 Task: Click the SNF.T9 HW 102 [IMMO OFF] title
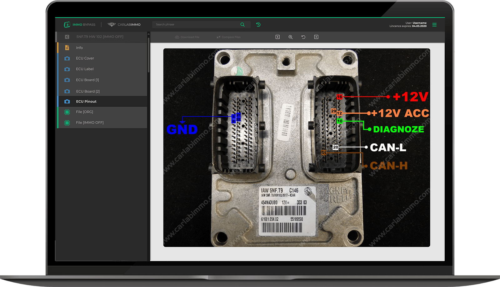(100, 37)
